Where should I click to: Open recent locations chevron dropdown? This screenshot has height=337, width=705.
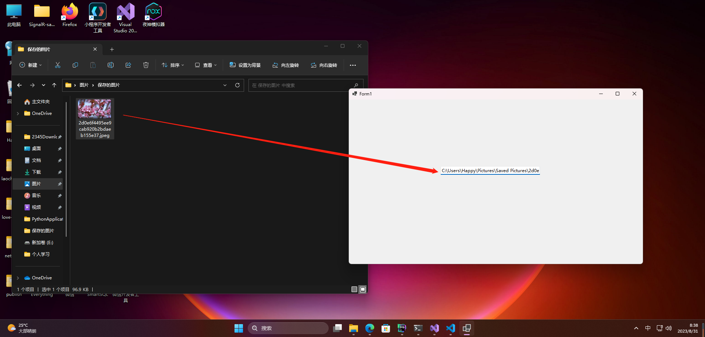[x=43, y=85]
